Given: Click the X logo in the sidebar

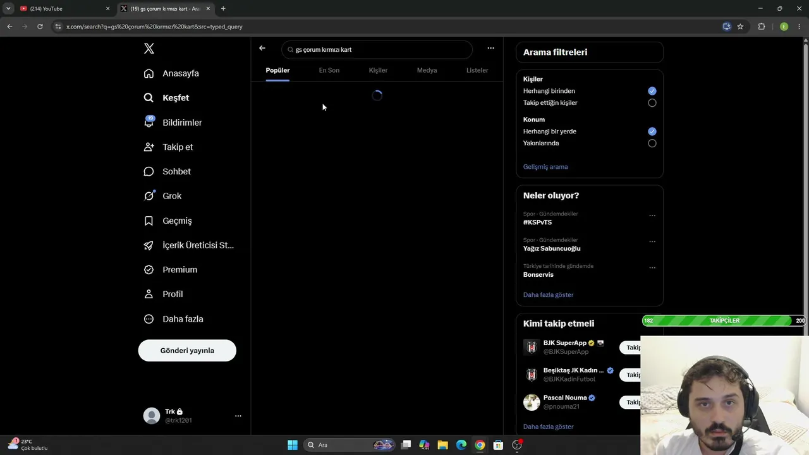Looking at the screenshot, I should [149, 49].
